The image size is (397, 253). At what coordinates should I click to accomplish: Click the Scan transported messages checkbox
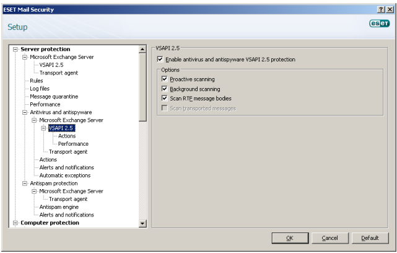tap(164, 108)
